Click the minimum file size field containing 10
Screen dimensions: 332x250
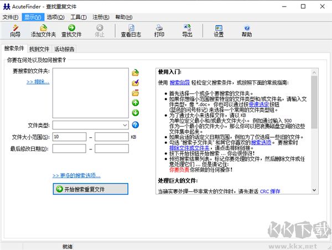click(x=70, y=137)
